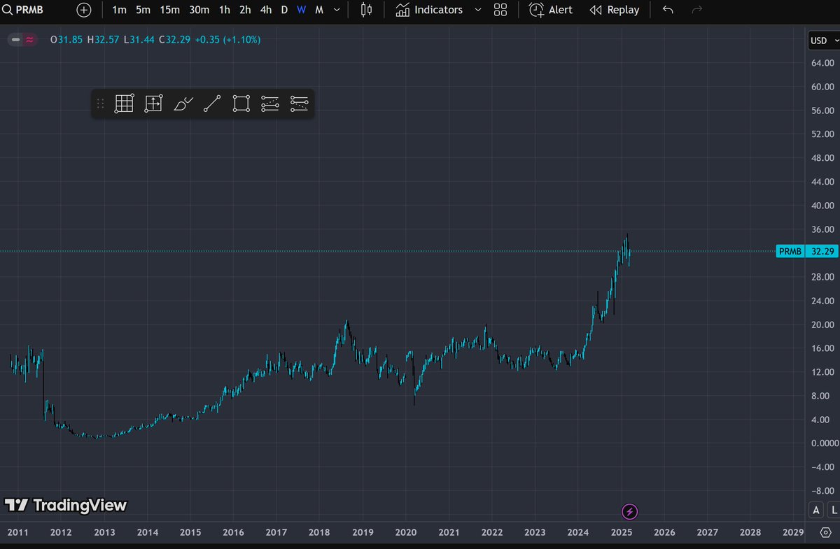Click the redo arrow
The height and width of the screenshot is (549, 840).
pos(696,10)
